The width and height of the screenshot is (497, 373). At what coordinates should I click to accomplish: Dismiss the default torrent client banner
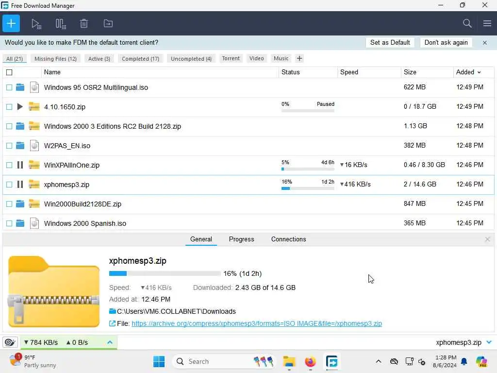coord(485,43)
